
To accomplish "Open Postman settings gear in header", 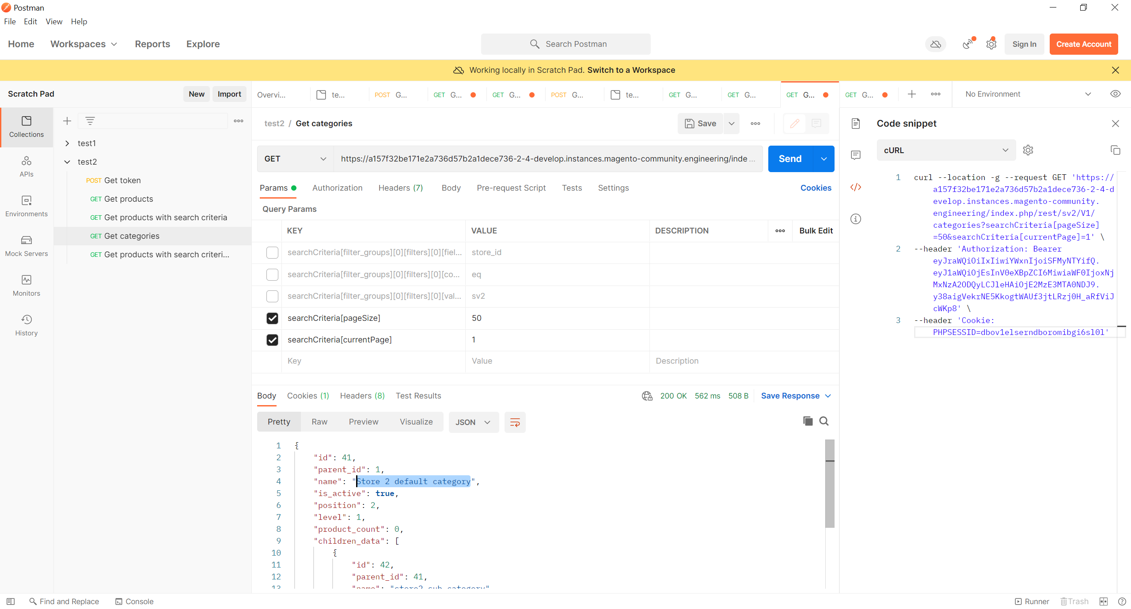I will 991,44.
